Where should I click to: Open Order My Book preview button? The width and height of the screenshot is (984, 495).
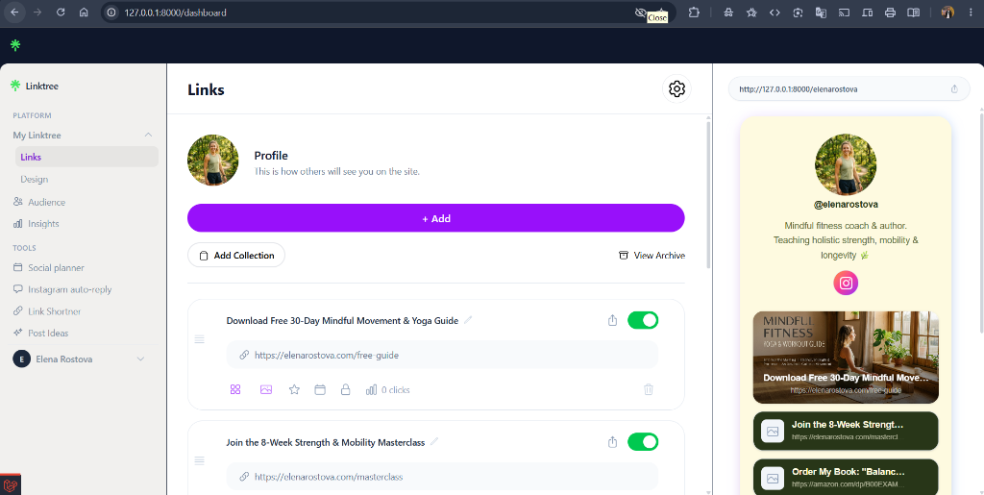[846, 477]
